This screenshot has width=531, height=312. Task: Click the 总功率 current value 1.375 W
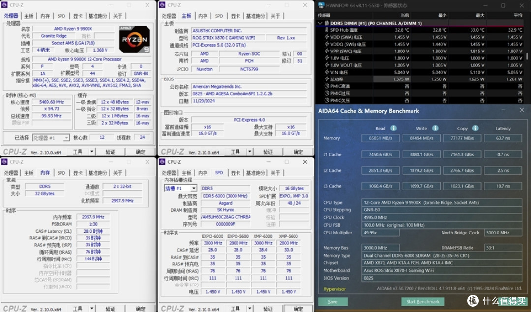click(392, 79)
